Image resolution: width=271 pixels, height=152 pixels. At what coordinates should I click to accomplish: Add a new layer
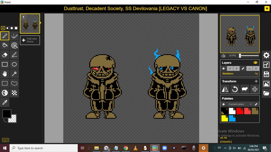point(223,68)
